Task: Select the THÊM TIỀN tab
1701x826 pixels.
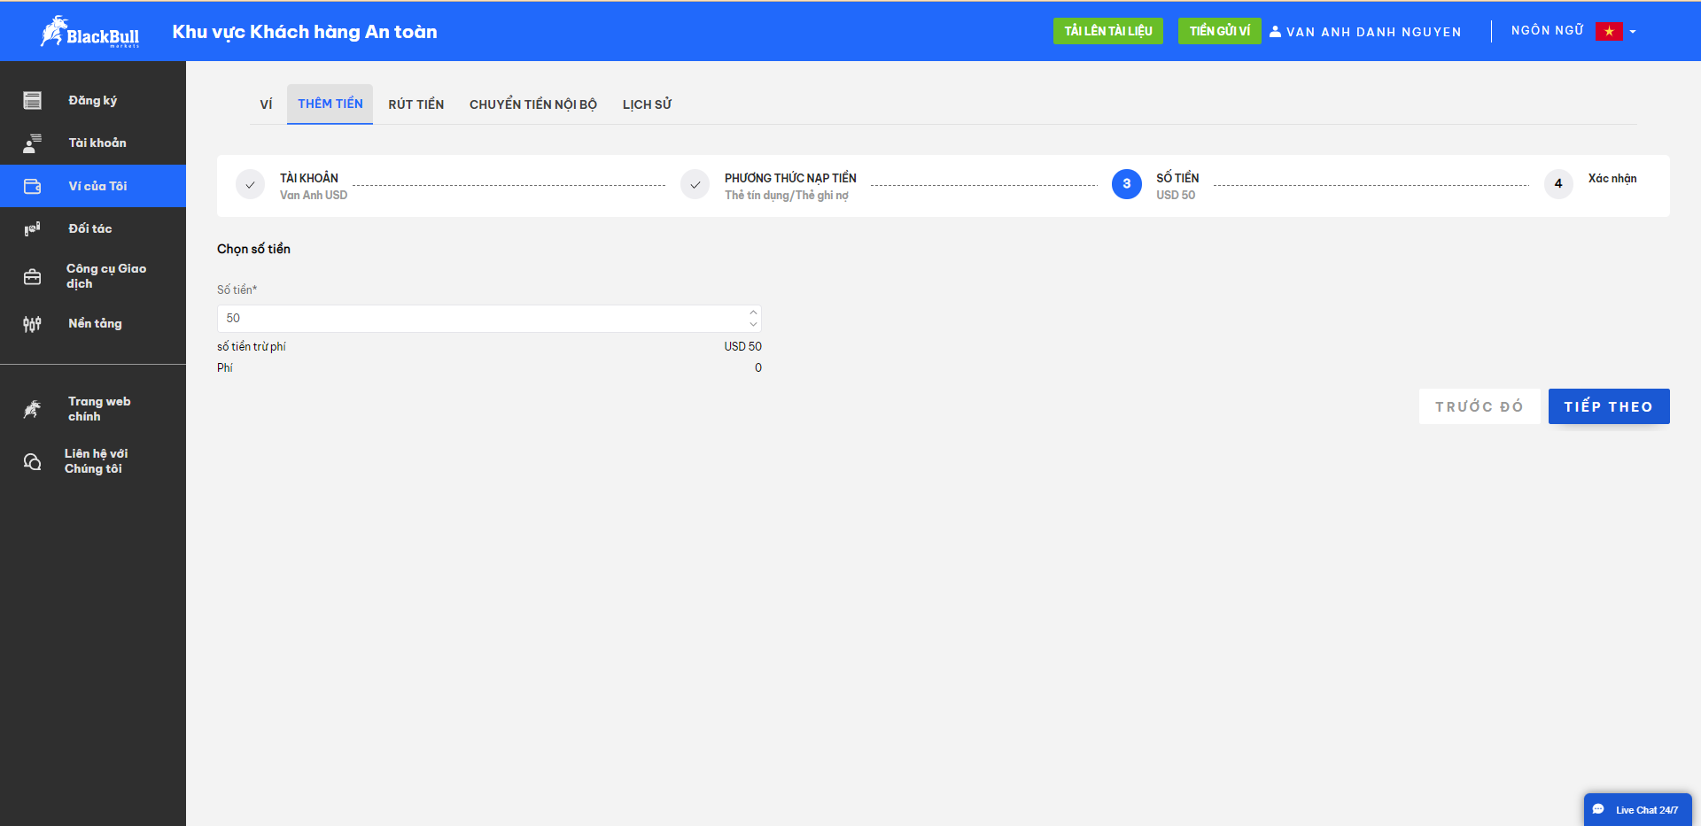Action: pos(330,104)
